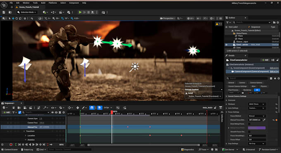Screen dimensions: 281x153
Task: Select the CameraComponent row in Details
Action: click(x=252, y=71)
